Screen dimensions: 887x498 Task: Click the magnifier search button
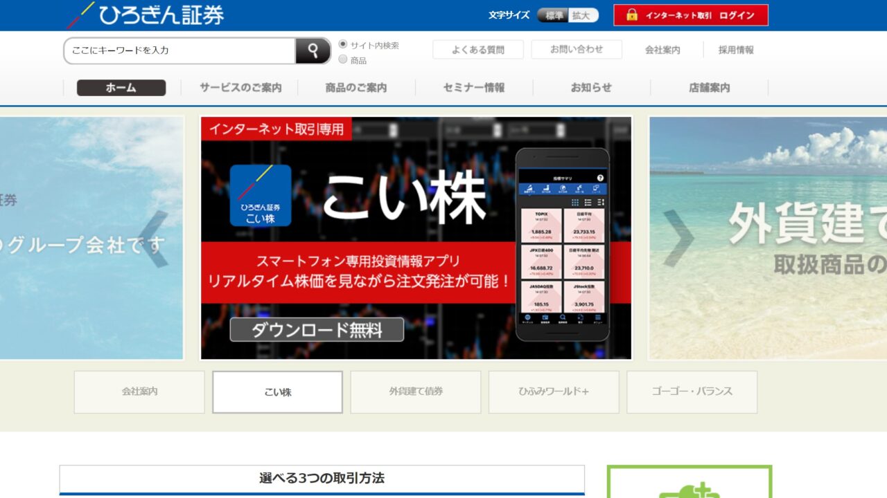click(313, 50)
